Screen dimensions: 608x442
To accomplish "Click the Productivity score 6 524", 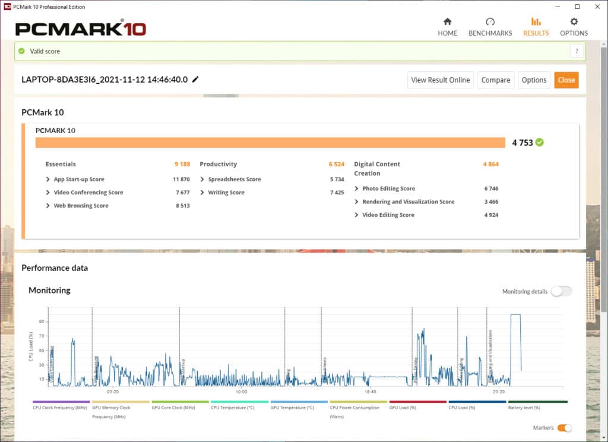I will (x=337, y=164).
